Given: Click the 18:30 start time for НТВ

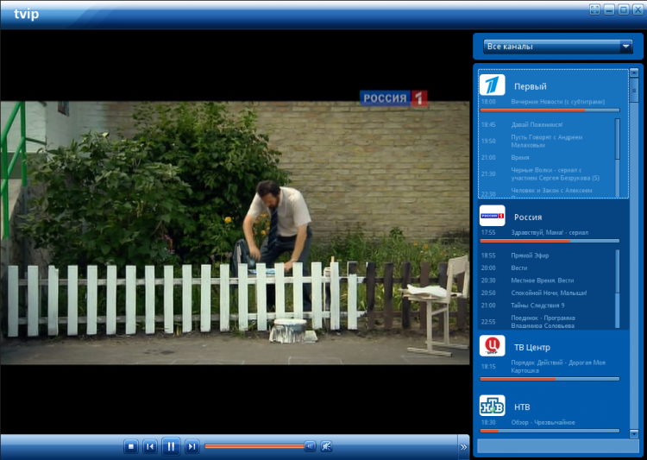Looking at the screenshot, I should point(488,422).
